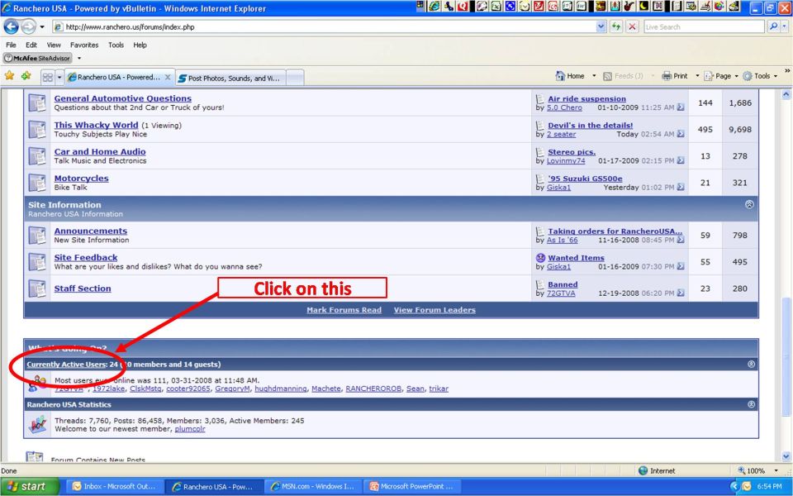Open the Motorcycles forum link
Viewport: 793px width, 496px height.
[x=82, y=179]
